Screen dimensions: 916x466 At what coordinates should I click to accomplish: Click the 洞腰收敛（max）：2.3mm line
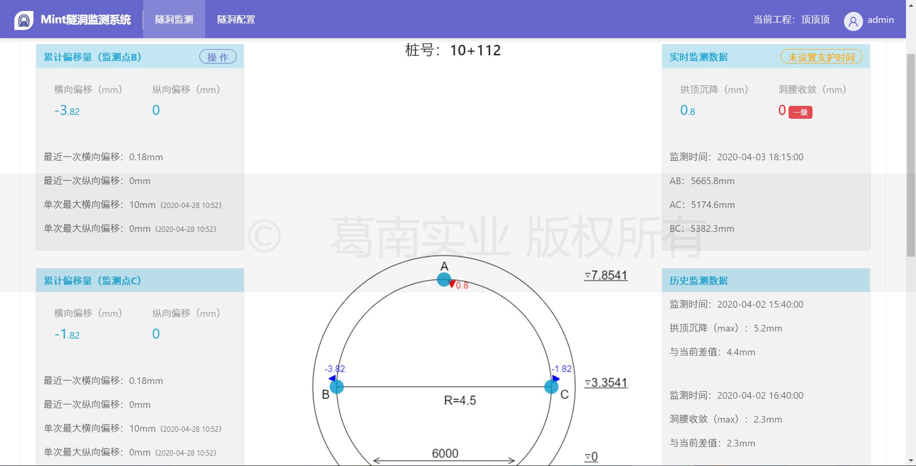[726, 419]
